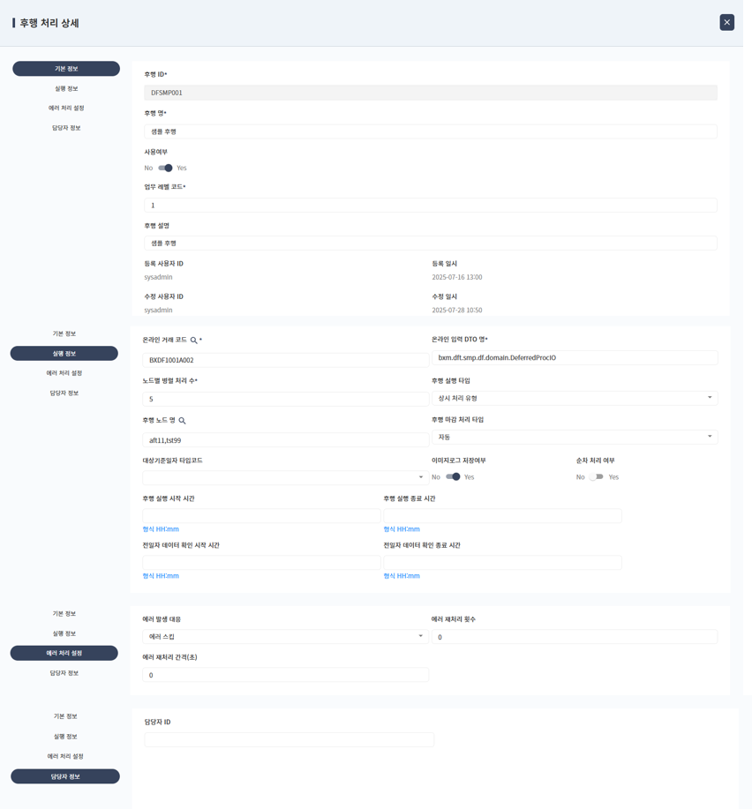Click the search icon beside 온라인 거래 코드

click(x=194, y=340)
